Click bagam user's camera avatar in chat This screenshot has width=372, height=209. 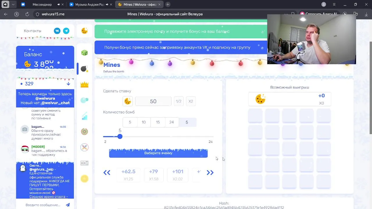point(25,129)
